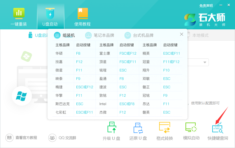Switch to the 组装机 tab
This screenshot has height=148, width=235.
pyautogui.click(x=66, y=35)
